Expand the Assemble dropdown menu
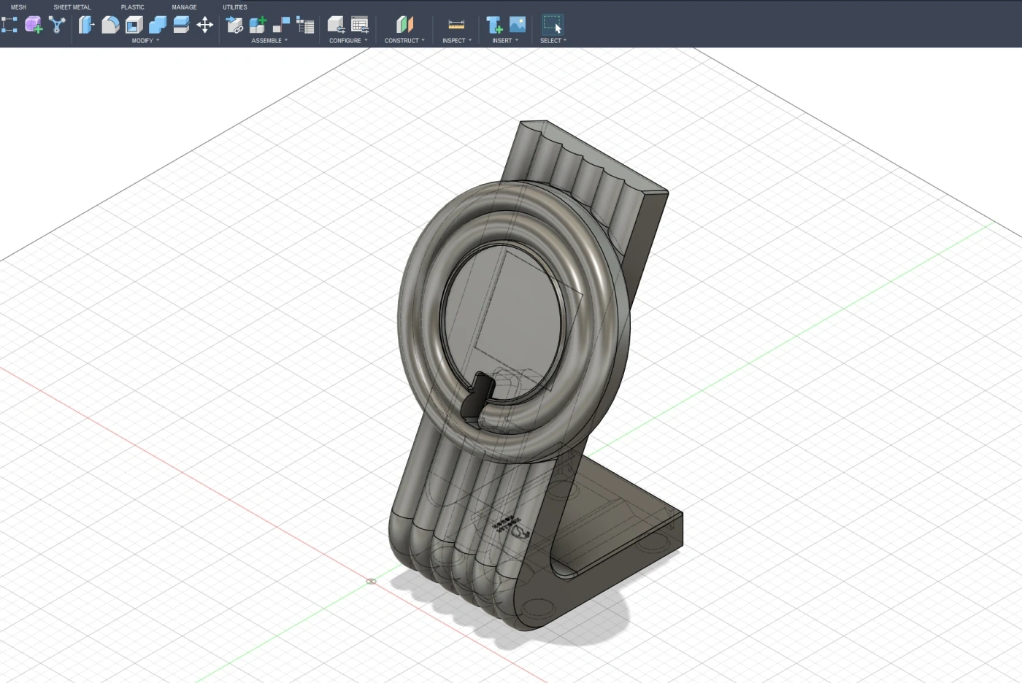 (269, 41)
